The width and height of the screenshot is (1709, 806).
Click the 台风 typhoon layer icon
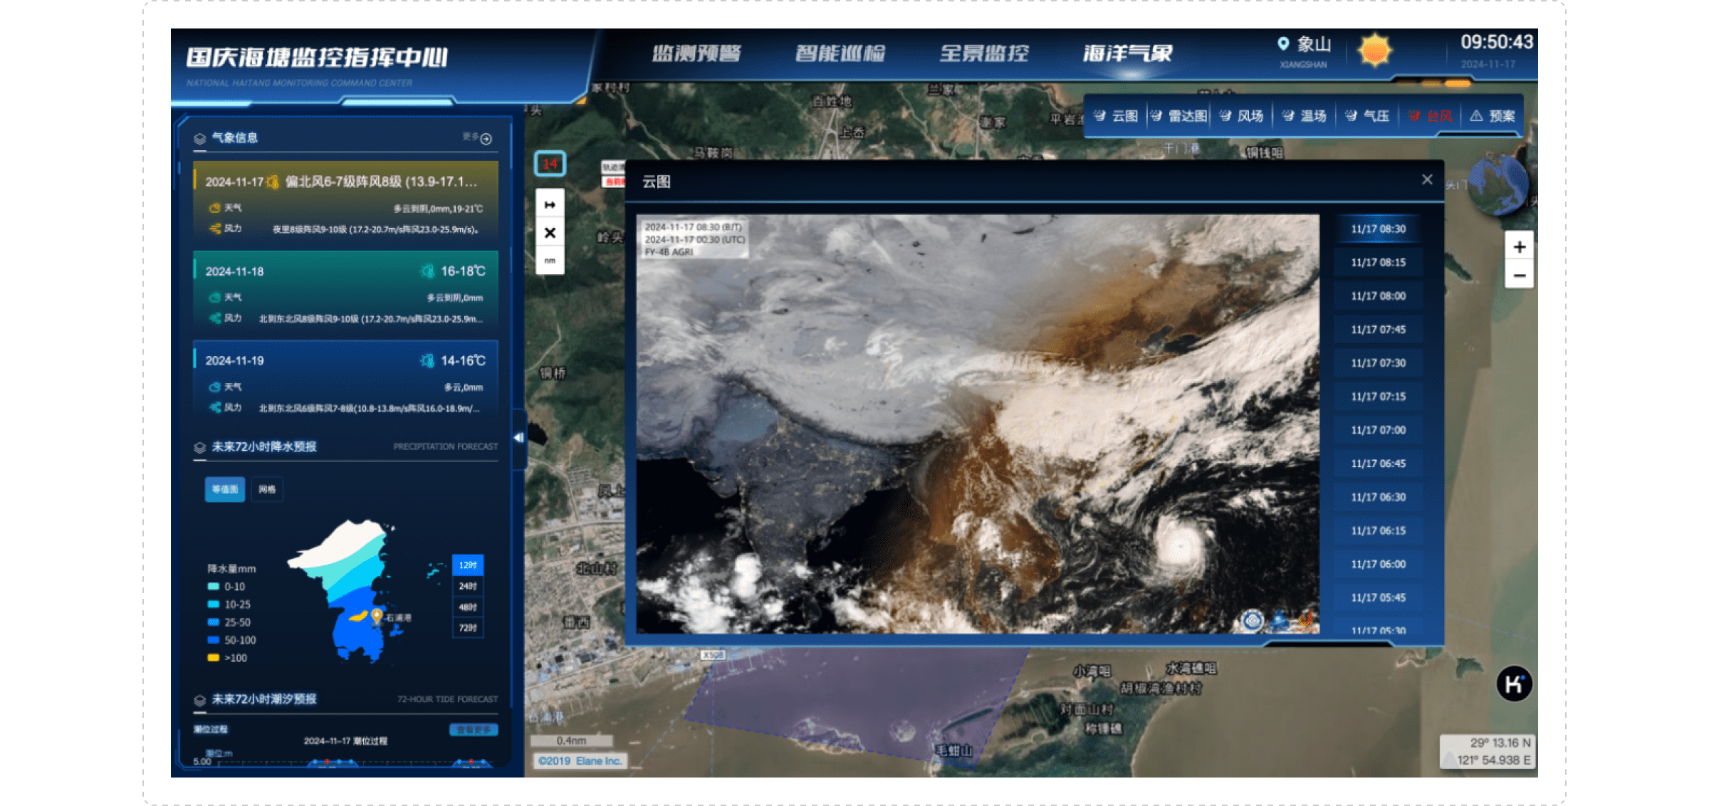point(1414,116)
